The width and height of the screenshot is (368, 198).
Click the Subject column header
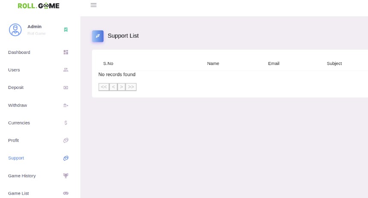334,63
